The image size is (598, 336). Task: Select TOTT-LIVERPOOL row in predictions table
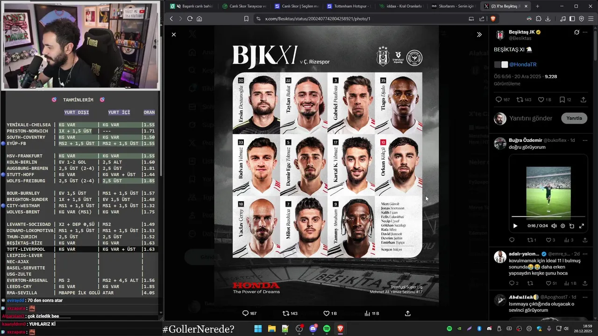pos(81,249)
